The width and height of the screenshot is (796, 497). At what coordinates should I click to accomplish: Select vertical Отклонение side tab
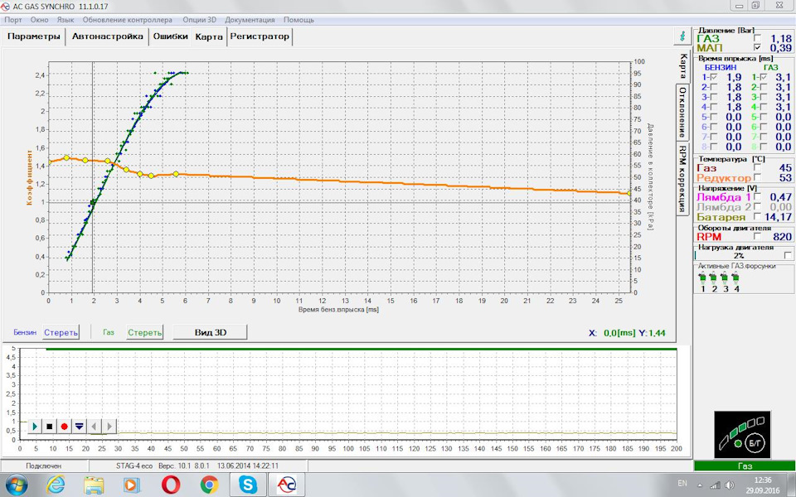[x=682, y=112]
